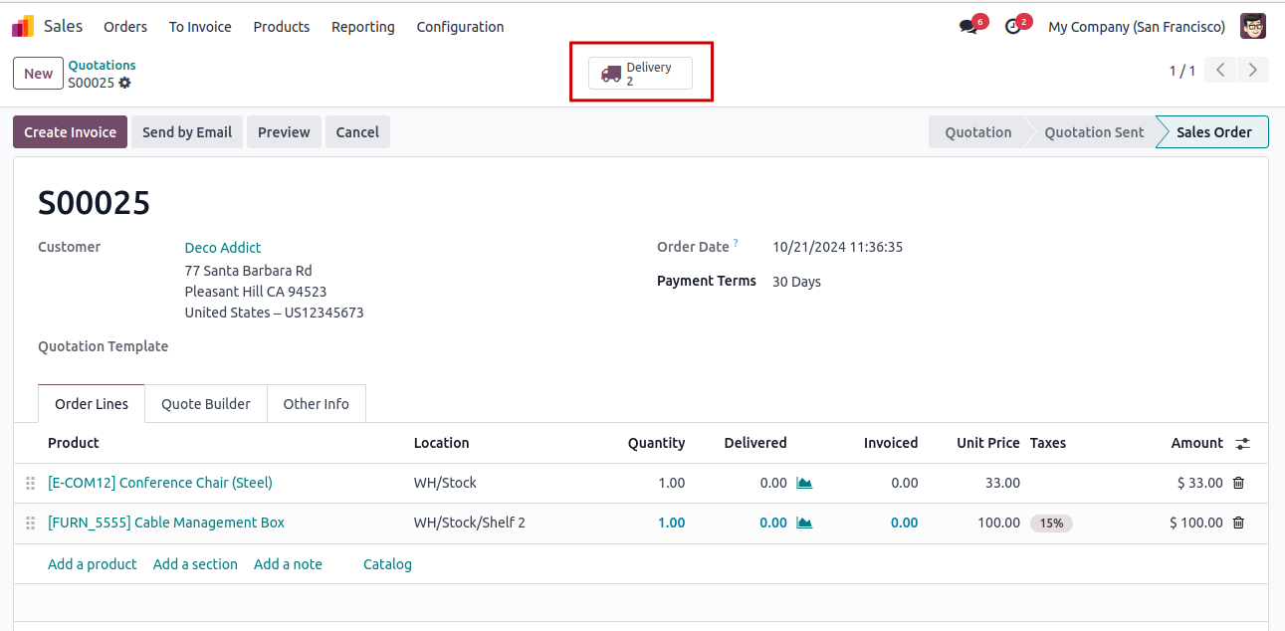This screenshot has height=631, width=1285.
Task: Click the Preview button
Action: (x=284, y=132)
